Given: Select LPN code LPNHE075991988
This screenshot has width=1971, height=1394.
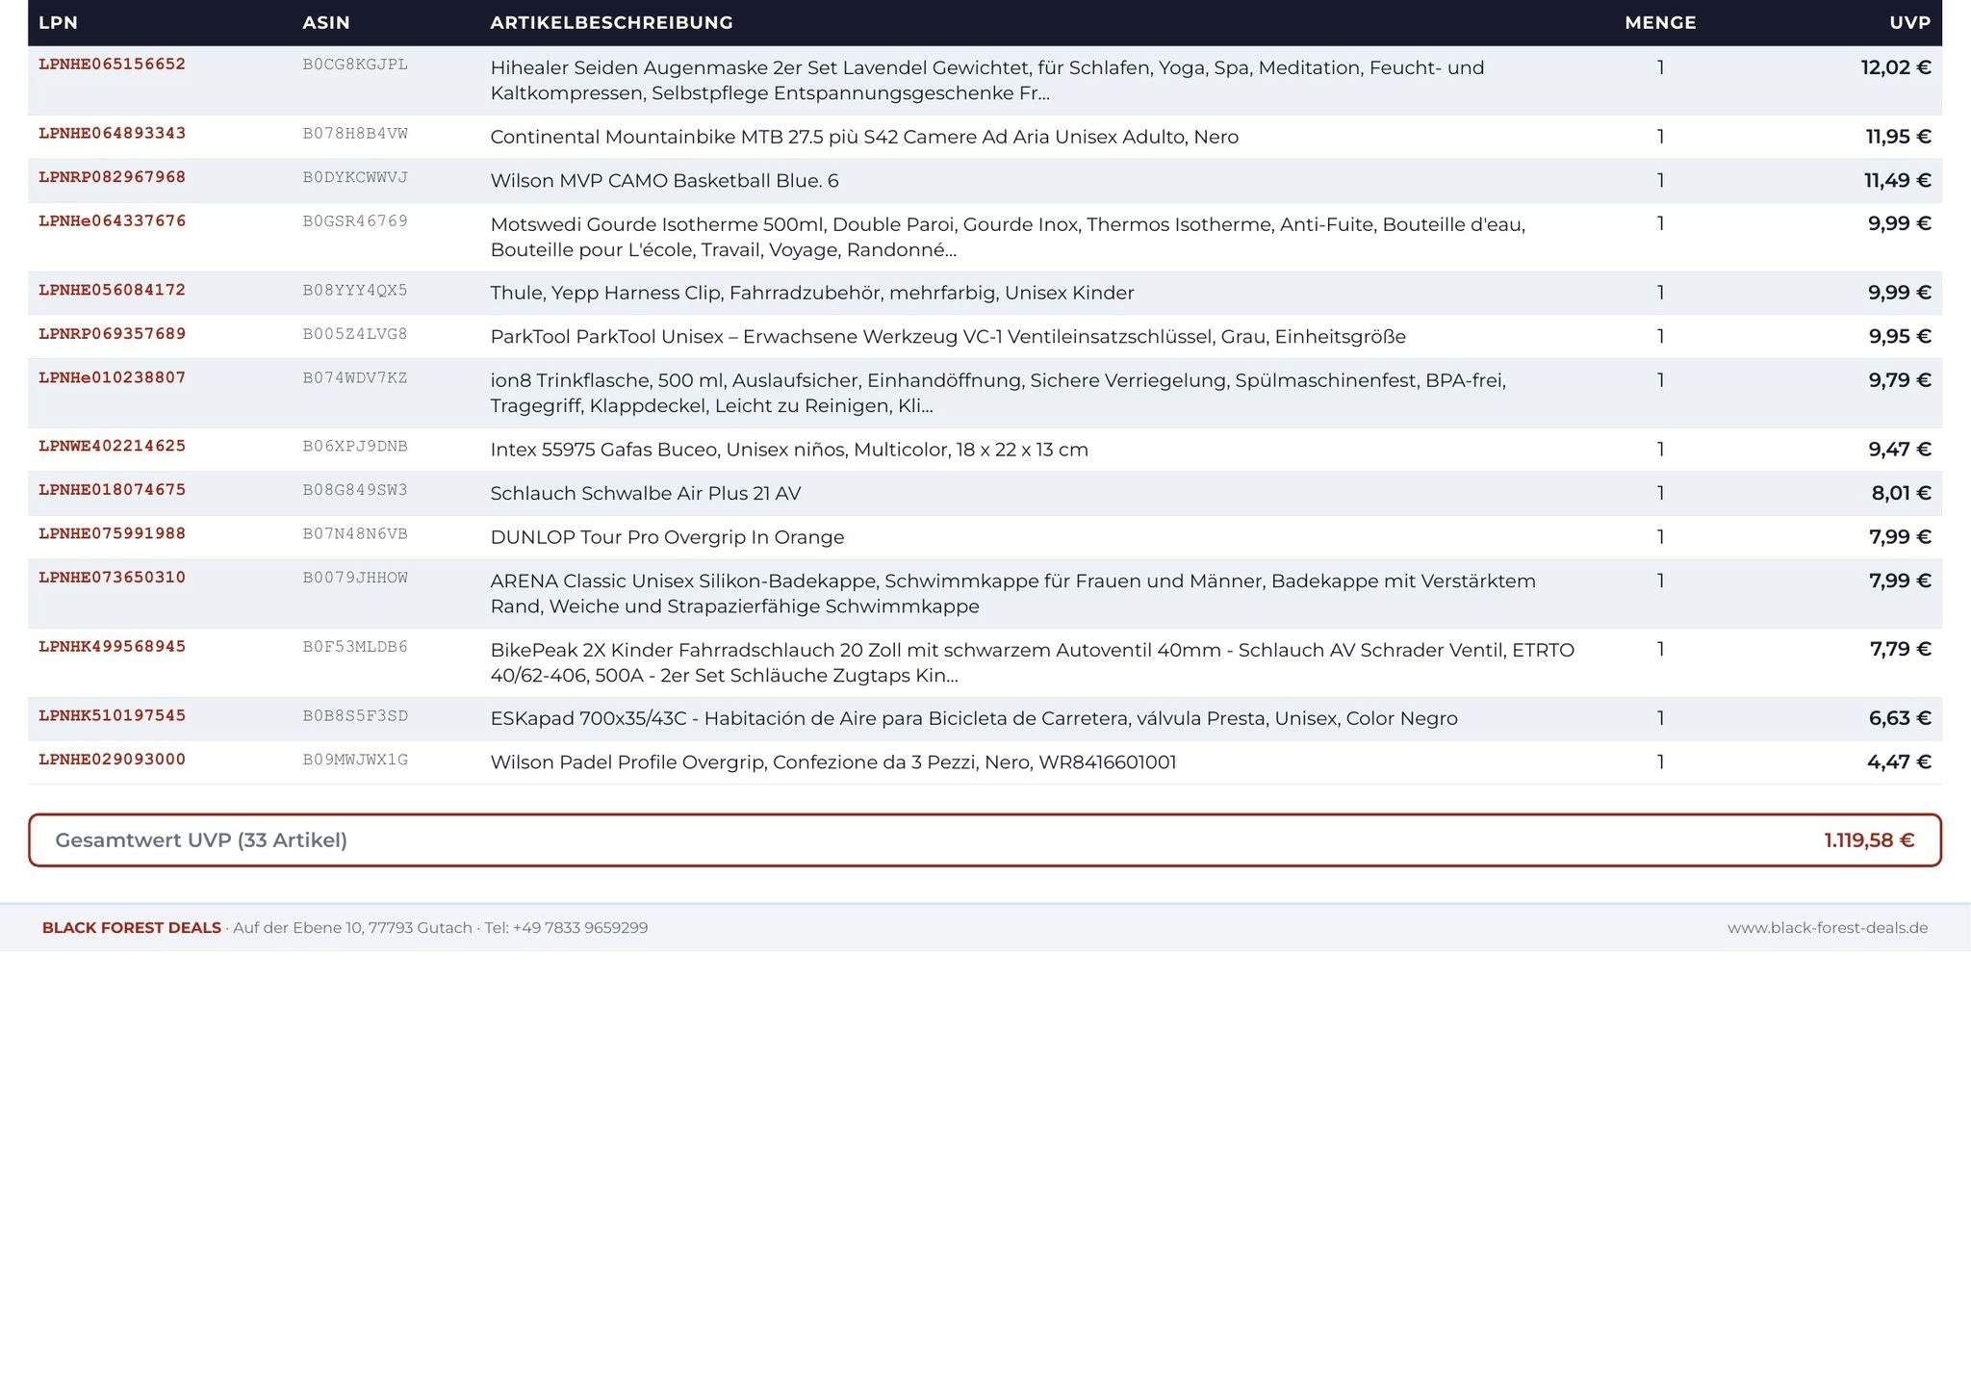Looking at the screenshot, I should click(x=112, y=533).
